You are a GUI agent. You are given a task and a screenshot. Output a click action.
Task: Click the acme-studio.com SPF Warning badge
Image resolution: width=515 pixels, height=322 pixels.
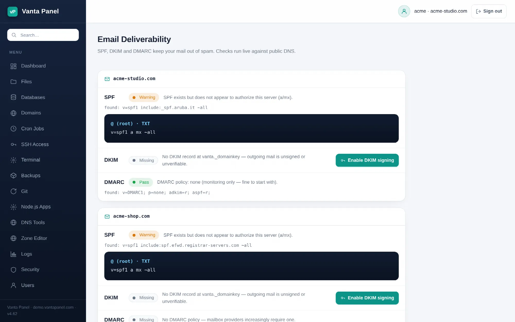tap(144, 97)
